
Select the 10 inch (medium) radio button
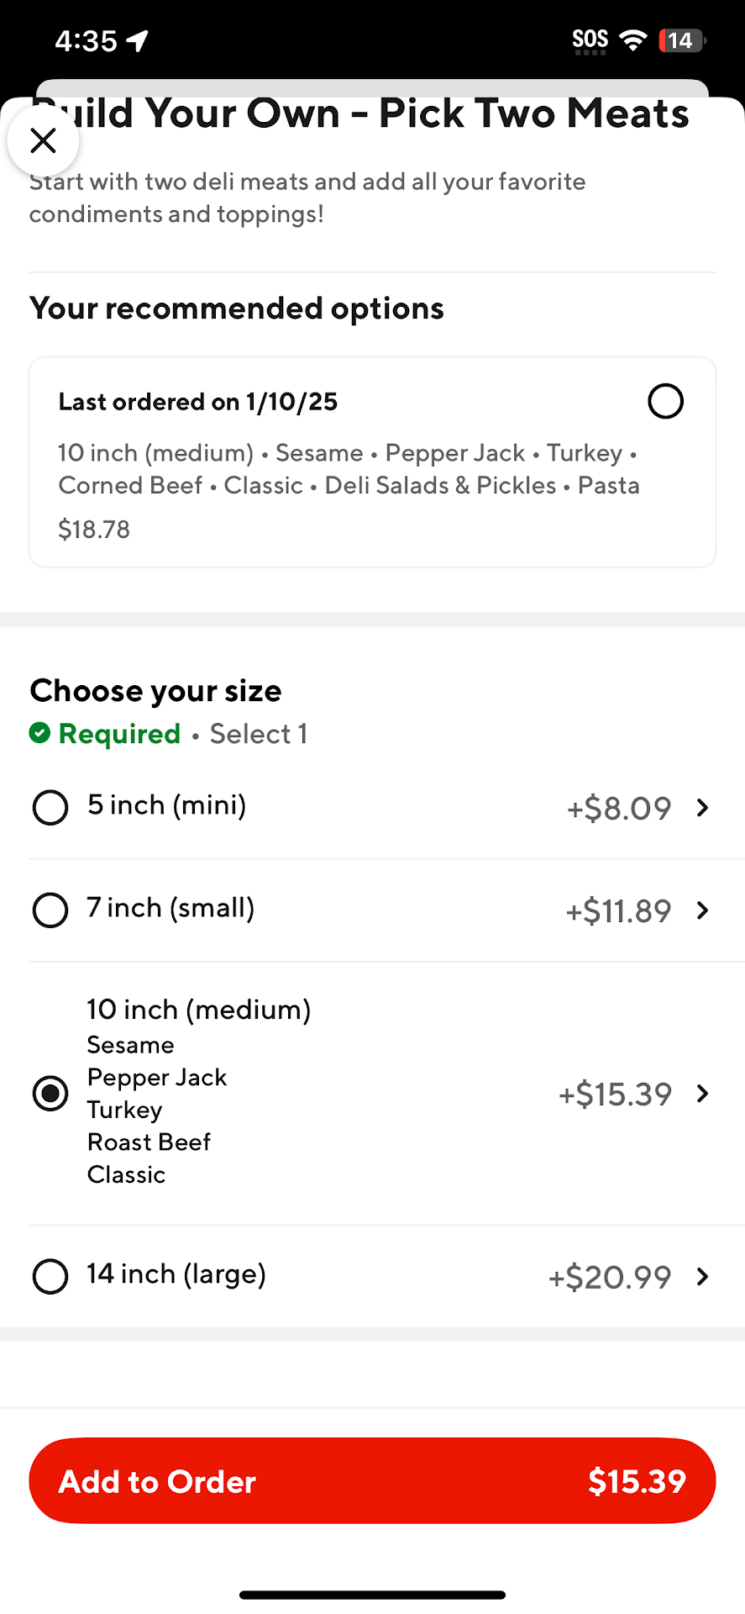click(50, 1094)
